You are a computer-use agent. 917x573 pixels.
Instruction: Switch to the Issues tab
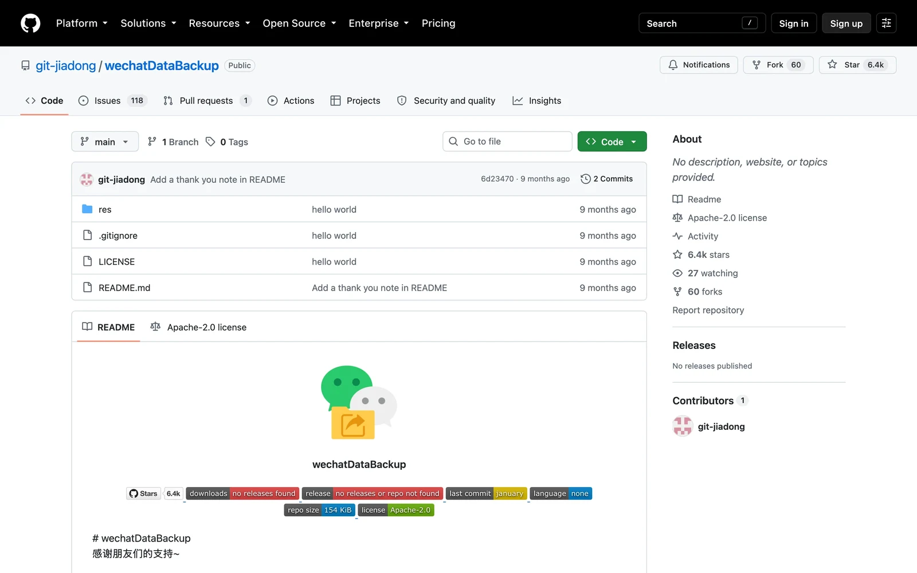(x=113, y=101)
